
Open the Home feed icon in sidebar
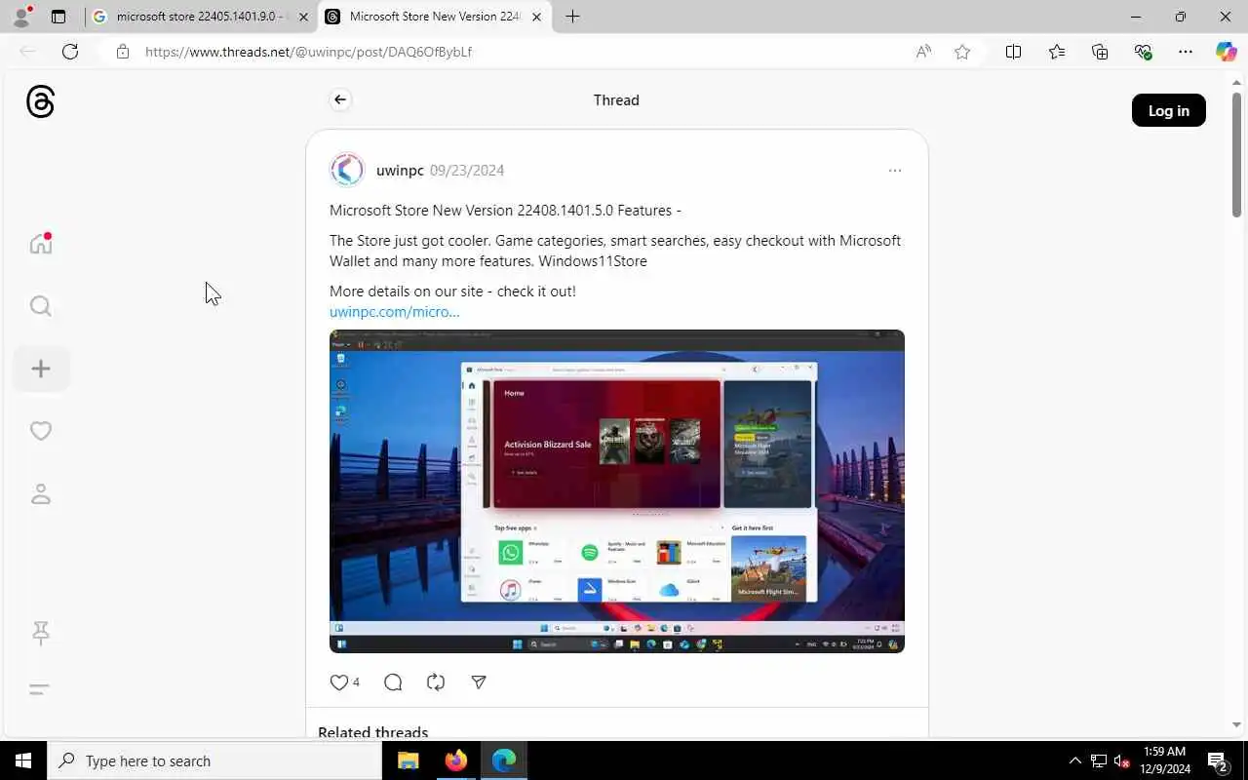pyautogui.click(x=41, y=243)
